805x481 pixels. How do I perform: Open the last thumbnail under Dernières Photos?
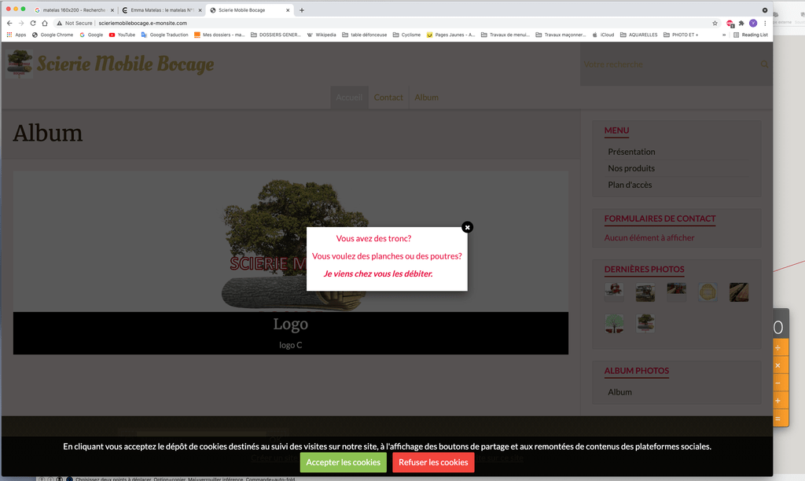[645, 323]
